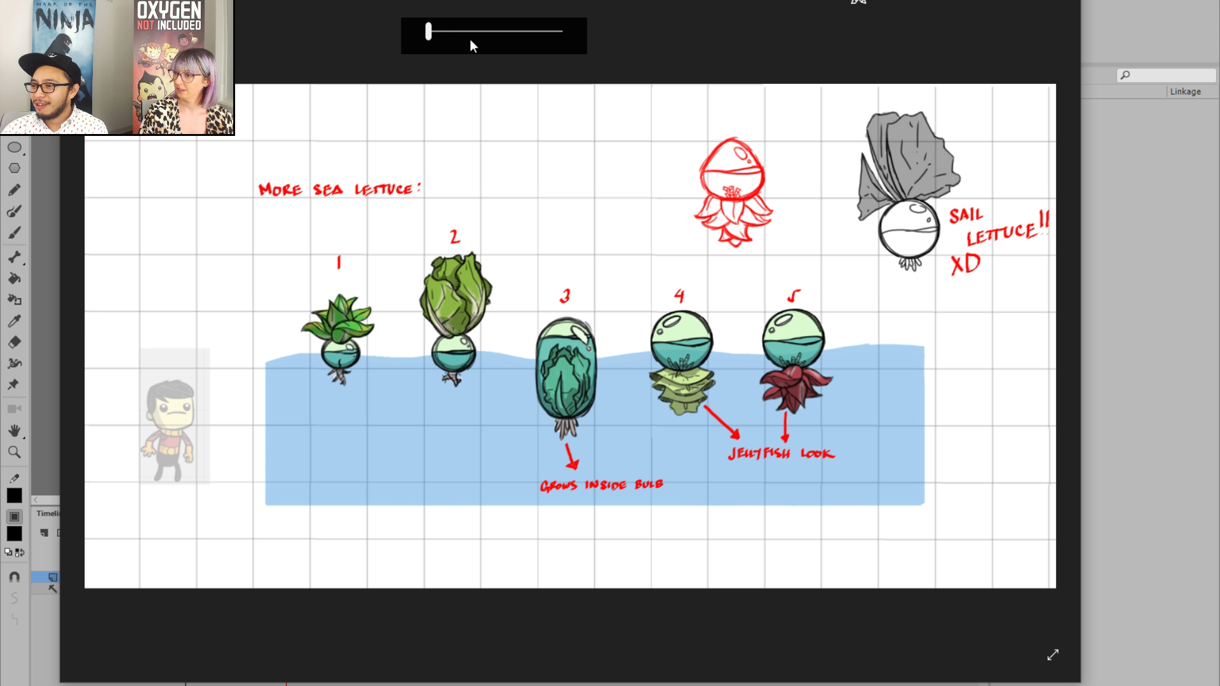Select the Zoom magnifier tool
Image resolution: width=1220 pixels, height=686 pixels.
pos(14,452)
